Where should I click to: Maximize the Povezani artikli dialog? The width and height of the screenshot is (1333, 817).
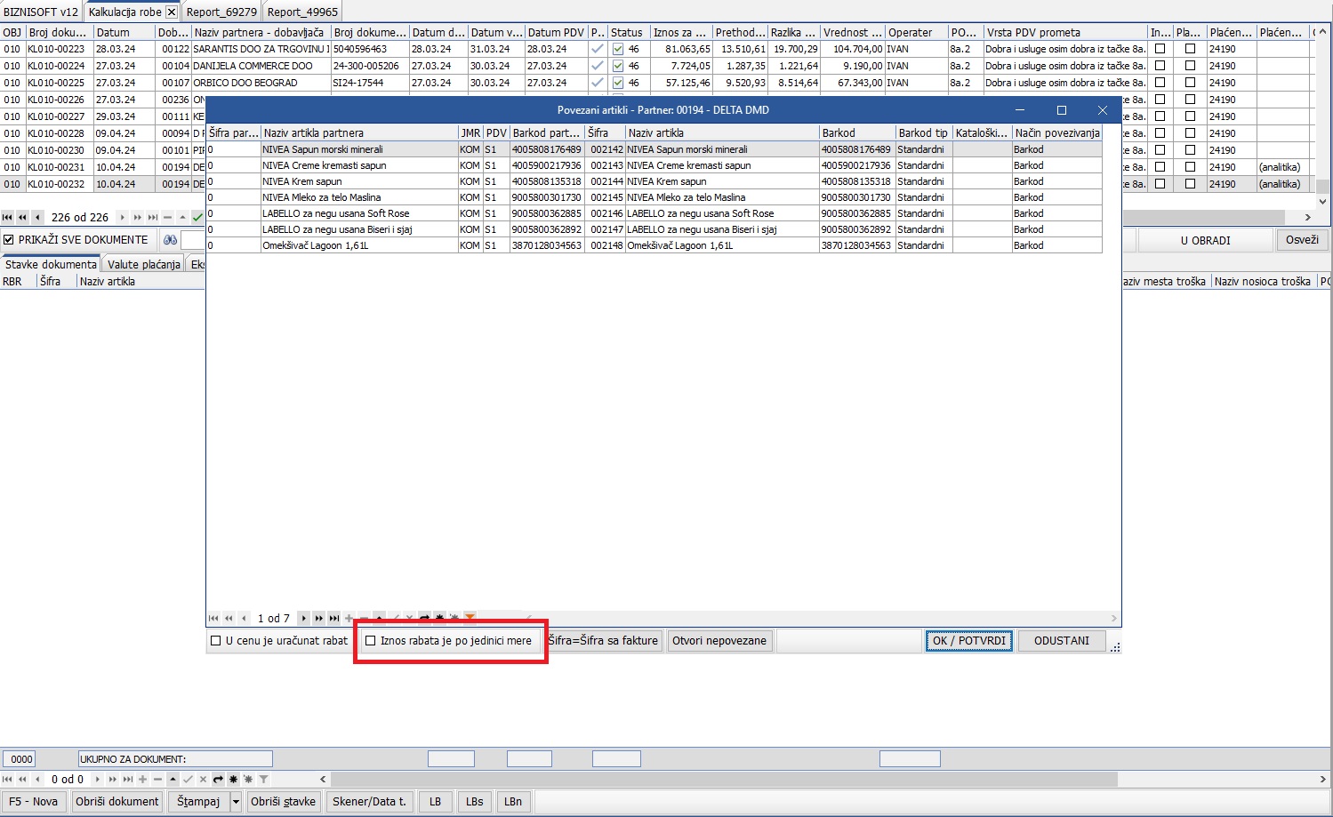click(1061, 110)
